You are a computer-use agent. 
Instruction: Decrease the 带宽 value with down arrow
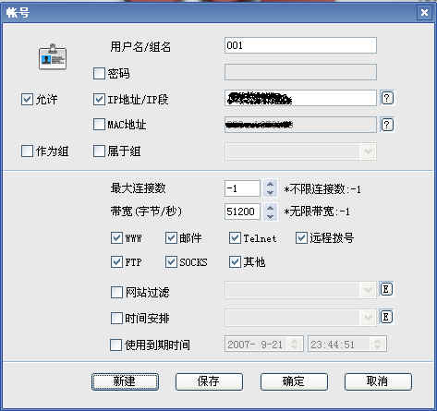pos(270,216)
